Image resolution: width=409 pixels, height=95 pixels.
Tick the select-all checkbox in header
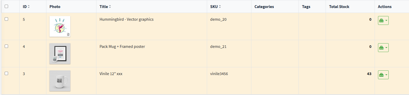7,6
